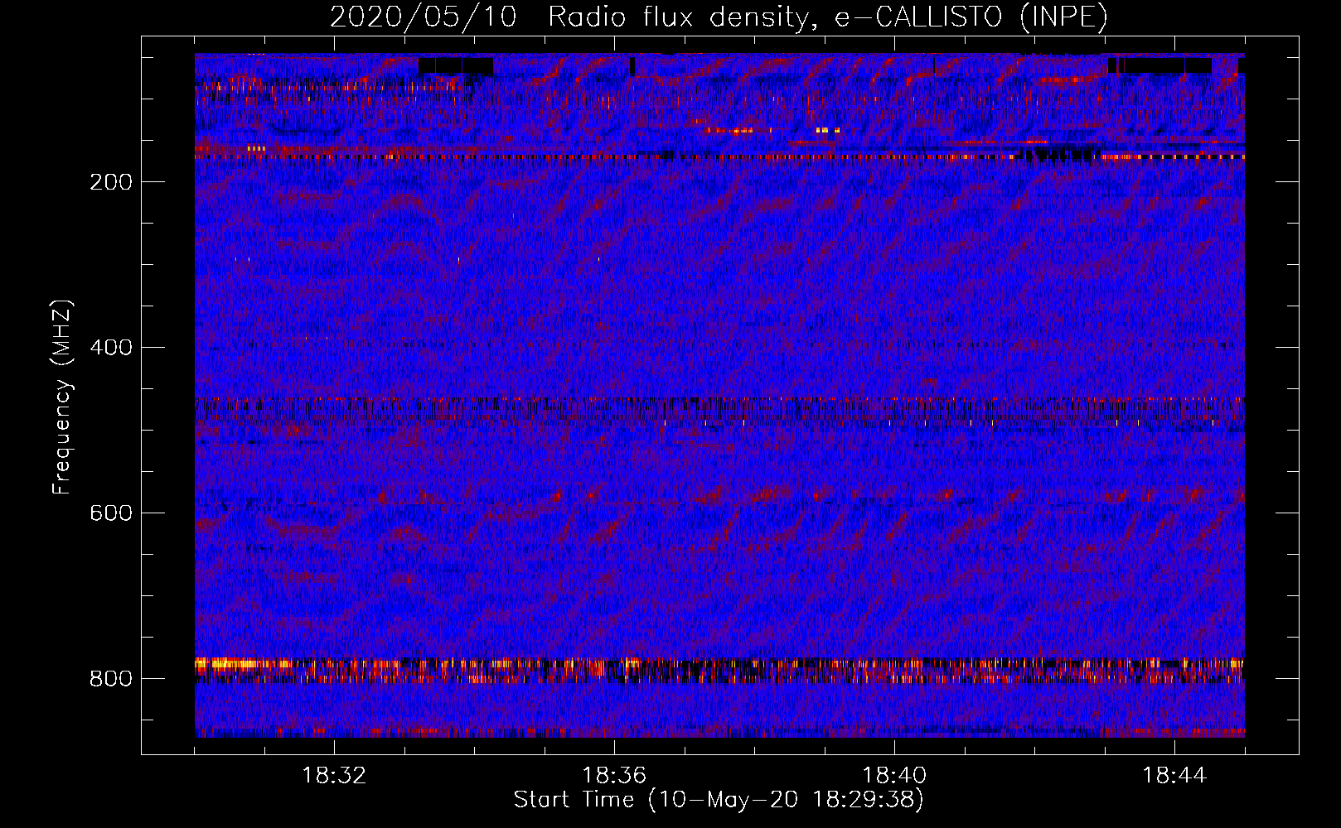The width and height of the screenshot is (1341, 828).
Task: Click the 600 frequency tick label
Action: [111, 513]
